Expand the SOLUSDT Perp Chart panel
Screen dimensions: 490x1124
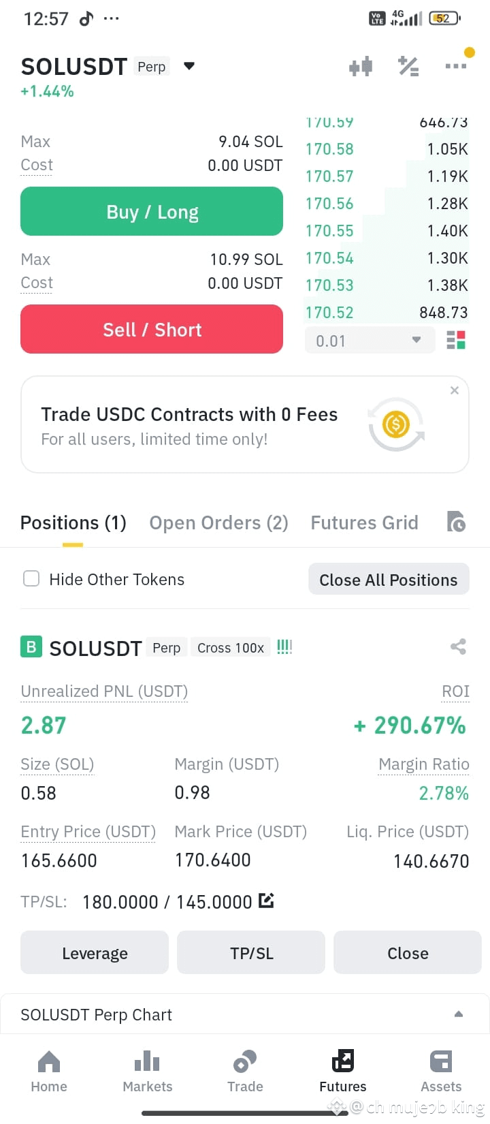pos(245,1014)
